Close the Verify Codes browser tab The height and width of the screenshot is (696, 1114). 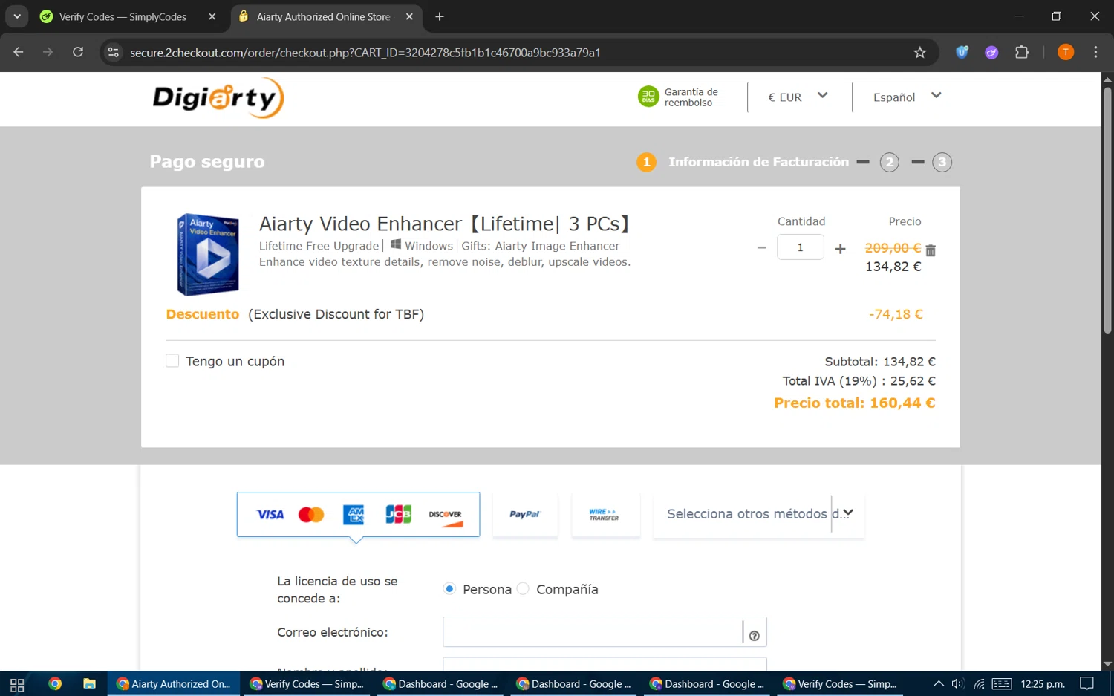pyautogui.click(x=212, y=16)
